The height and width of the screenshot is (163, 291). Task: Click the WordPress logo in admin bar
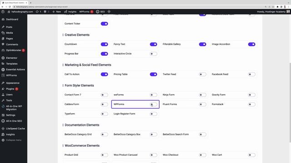tap(3, 12)
